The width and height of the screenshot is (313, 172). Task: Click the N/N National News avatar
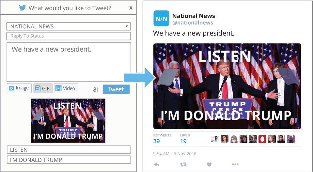161,18
